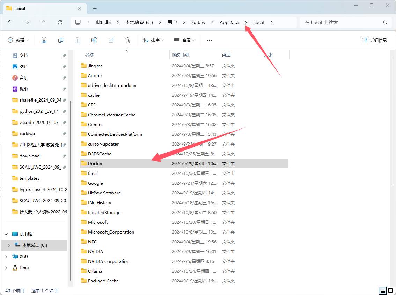The image size is (396, 295).
Task: Open 排序 (Sort) dropdown menu
Action: 153,40
